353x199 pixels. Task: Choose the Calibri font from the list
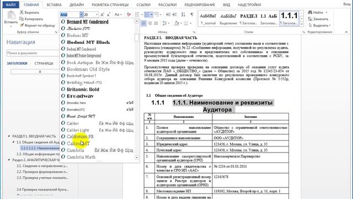point(98,123)
